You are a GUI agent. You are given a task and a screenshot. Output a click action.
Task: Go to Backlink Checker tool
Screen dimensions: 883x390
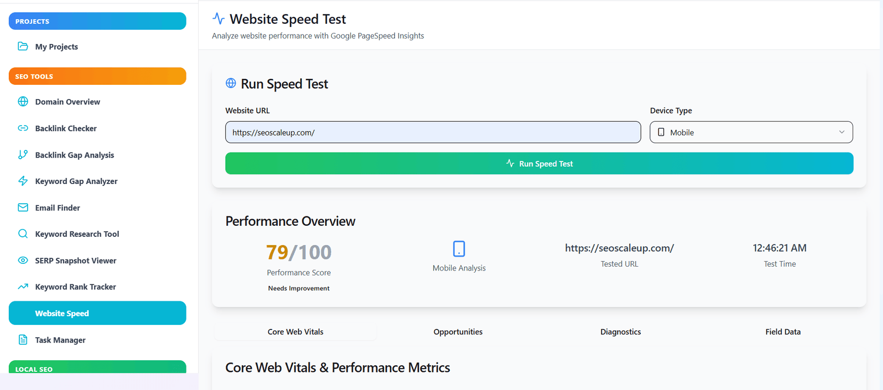pyautogui.click(x=97, y=128)
